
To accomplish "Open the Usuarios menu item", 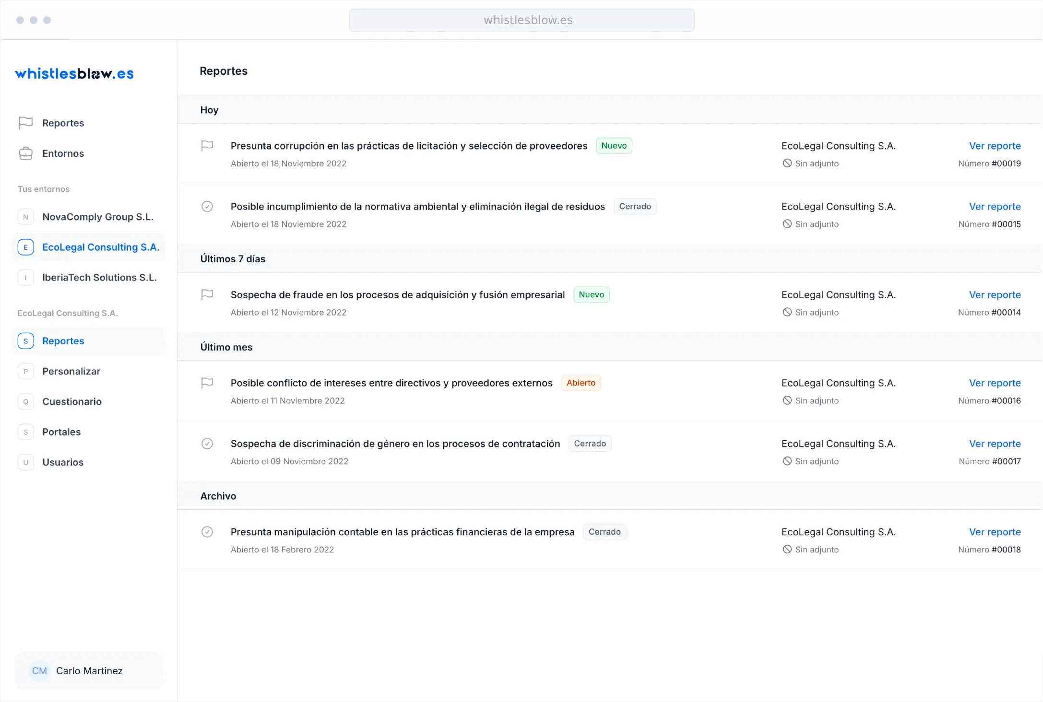I will pyautogui.click(x=63, y=462).
